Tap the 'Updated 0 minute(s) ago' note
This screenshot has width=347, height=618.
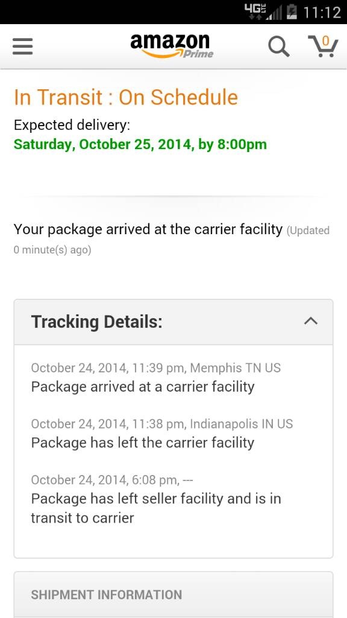(172, 240)
